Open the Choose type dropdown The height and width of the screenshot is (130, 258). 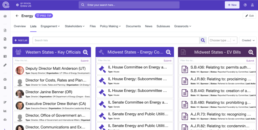[x=223, y=40]
